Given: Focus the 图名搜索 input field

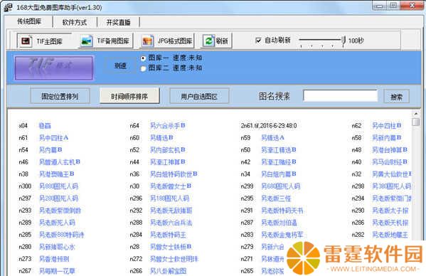Looking at the screenshot, I should click(341, 95).
